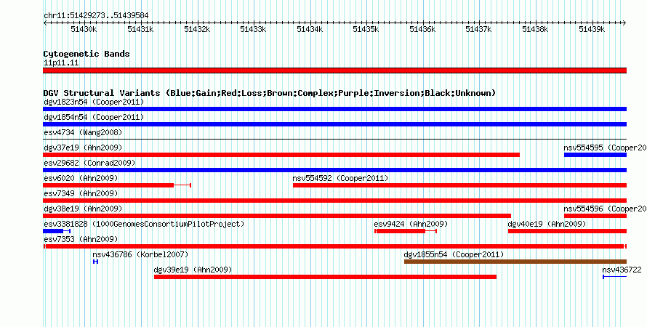Click the tiny nsv436786 blue marker

click(x=95, y=262)
